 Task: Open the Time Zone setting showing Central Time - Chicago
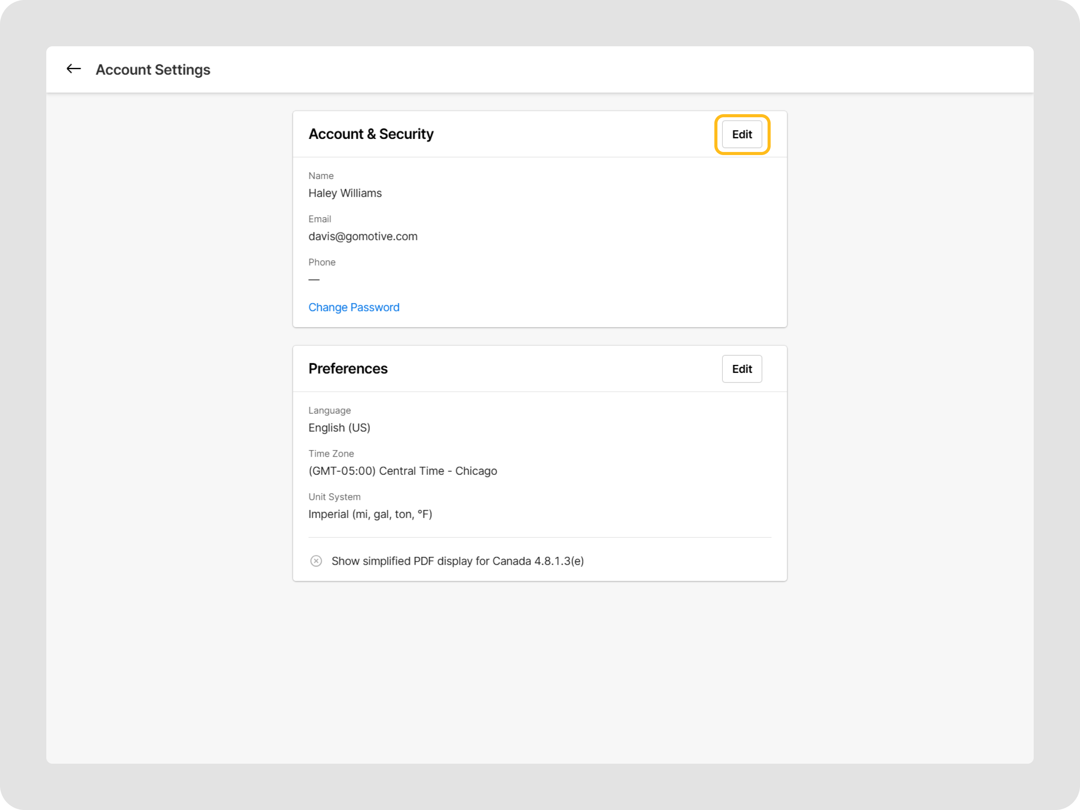[x=402, y=471]
